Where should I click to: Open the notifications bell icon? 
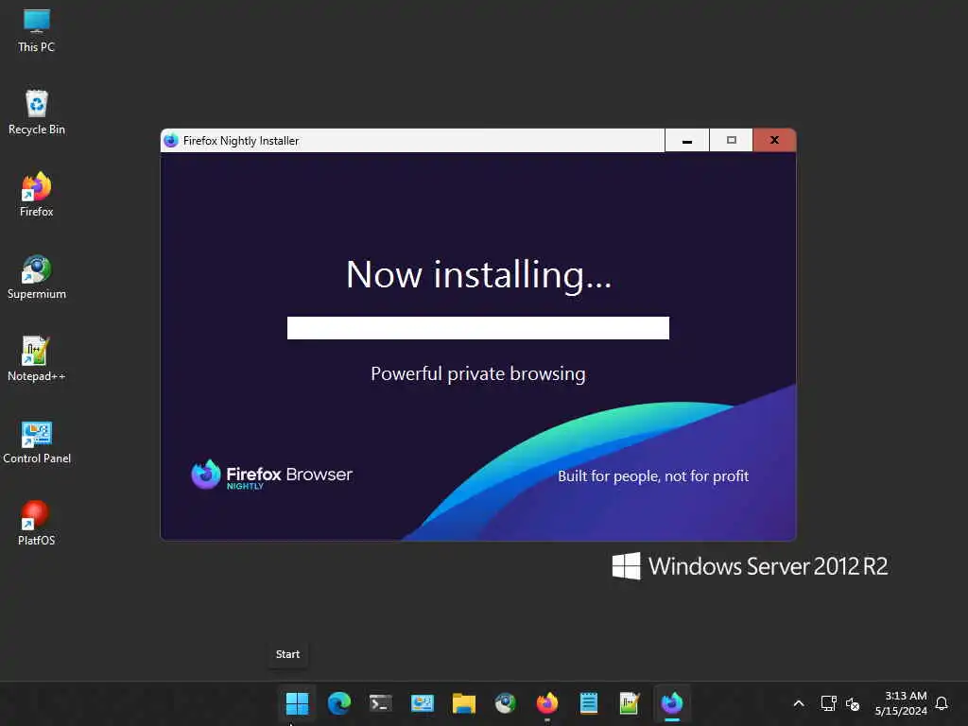[942, 703]
